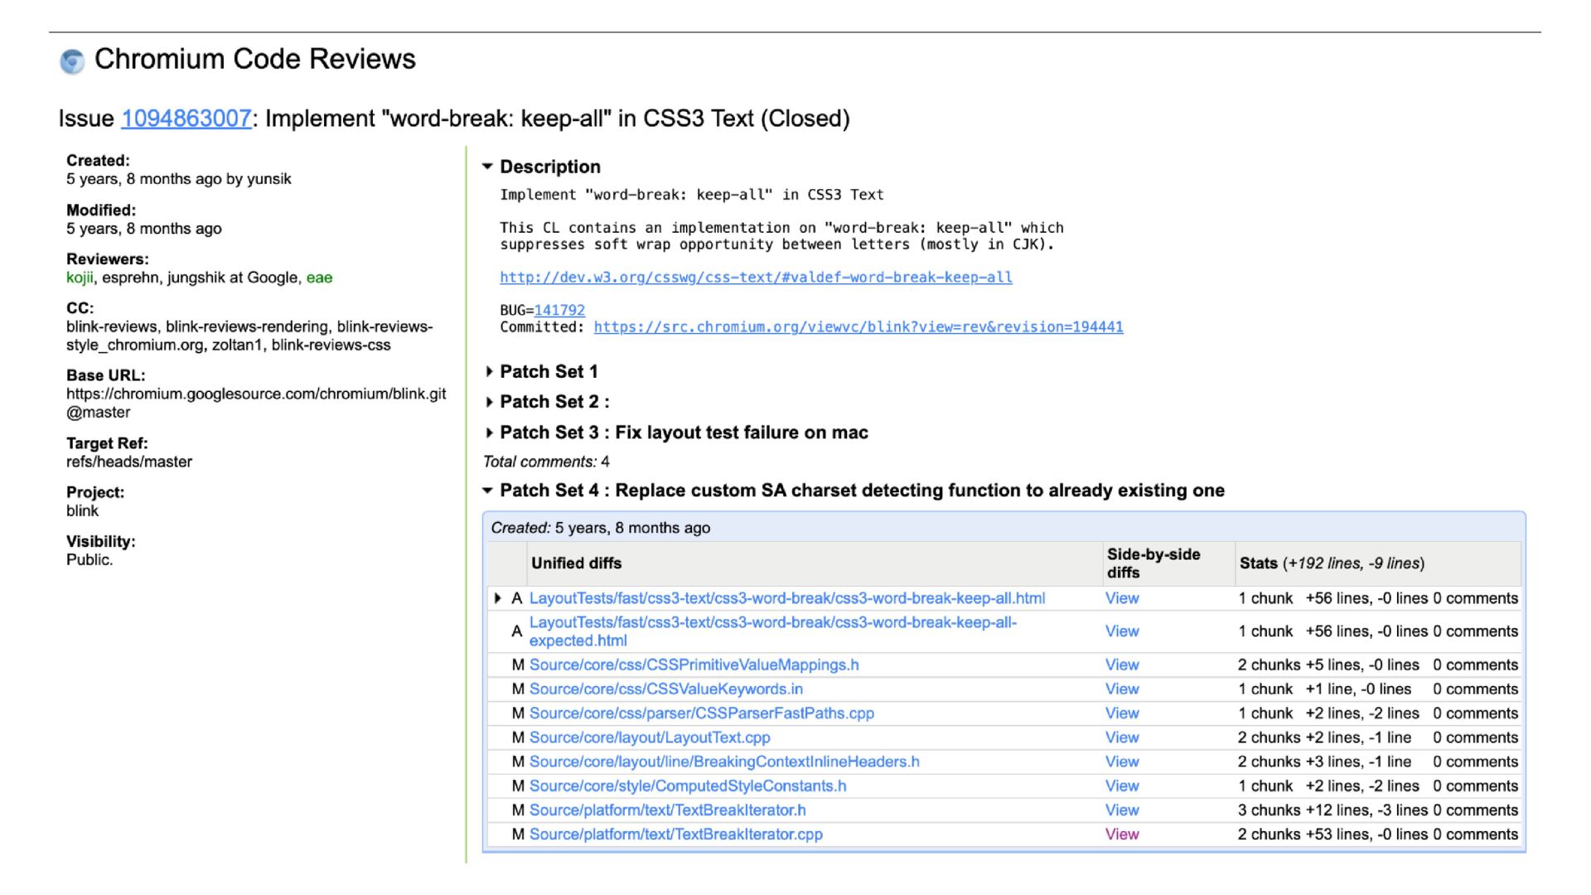Click 'blink' Project value
Viewport: 1591px width, 895px height.
(x=82, y=510)
